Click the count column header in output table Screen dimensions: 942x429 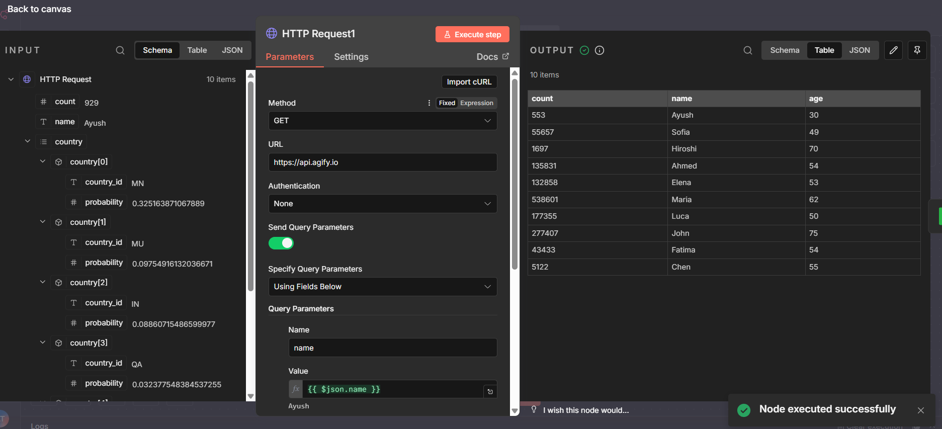597,99
